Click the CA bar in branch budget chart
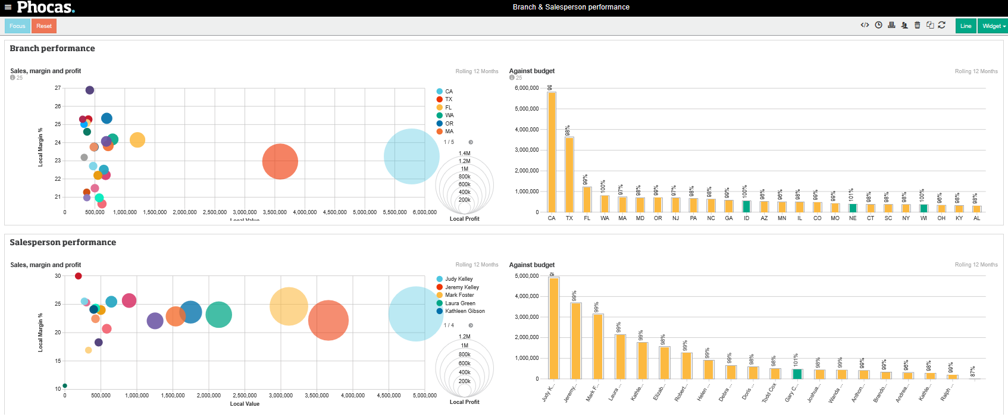 click(552, 152)
